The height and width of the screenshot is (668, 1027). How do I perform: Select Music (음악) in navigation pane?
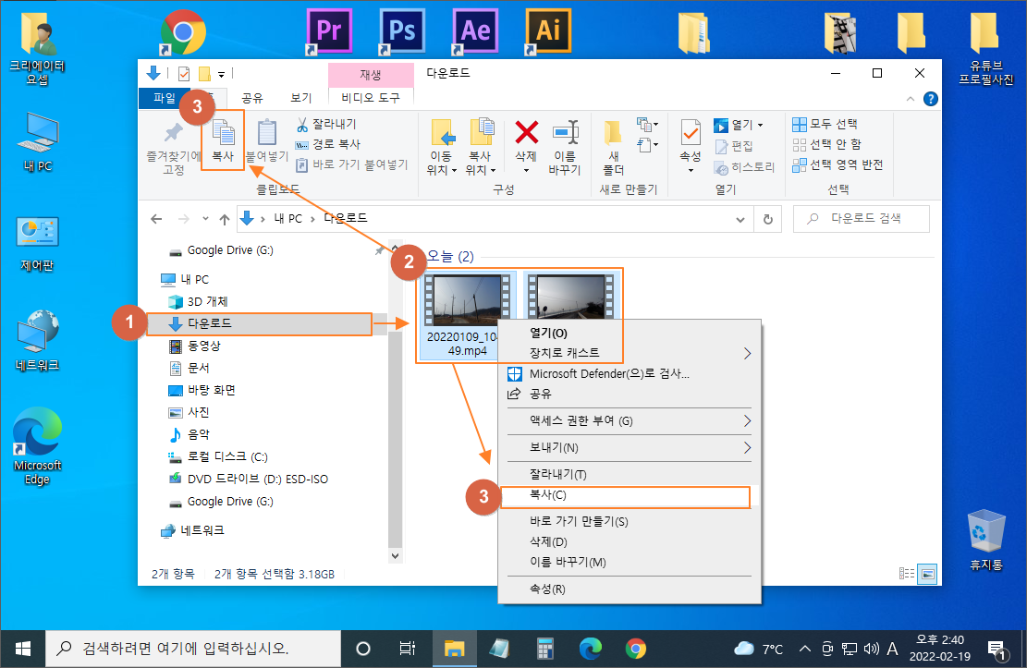pos(190,434)
